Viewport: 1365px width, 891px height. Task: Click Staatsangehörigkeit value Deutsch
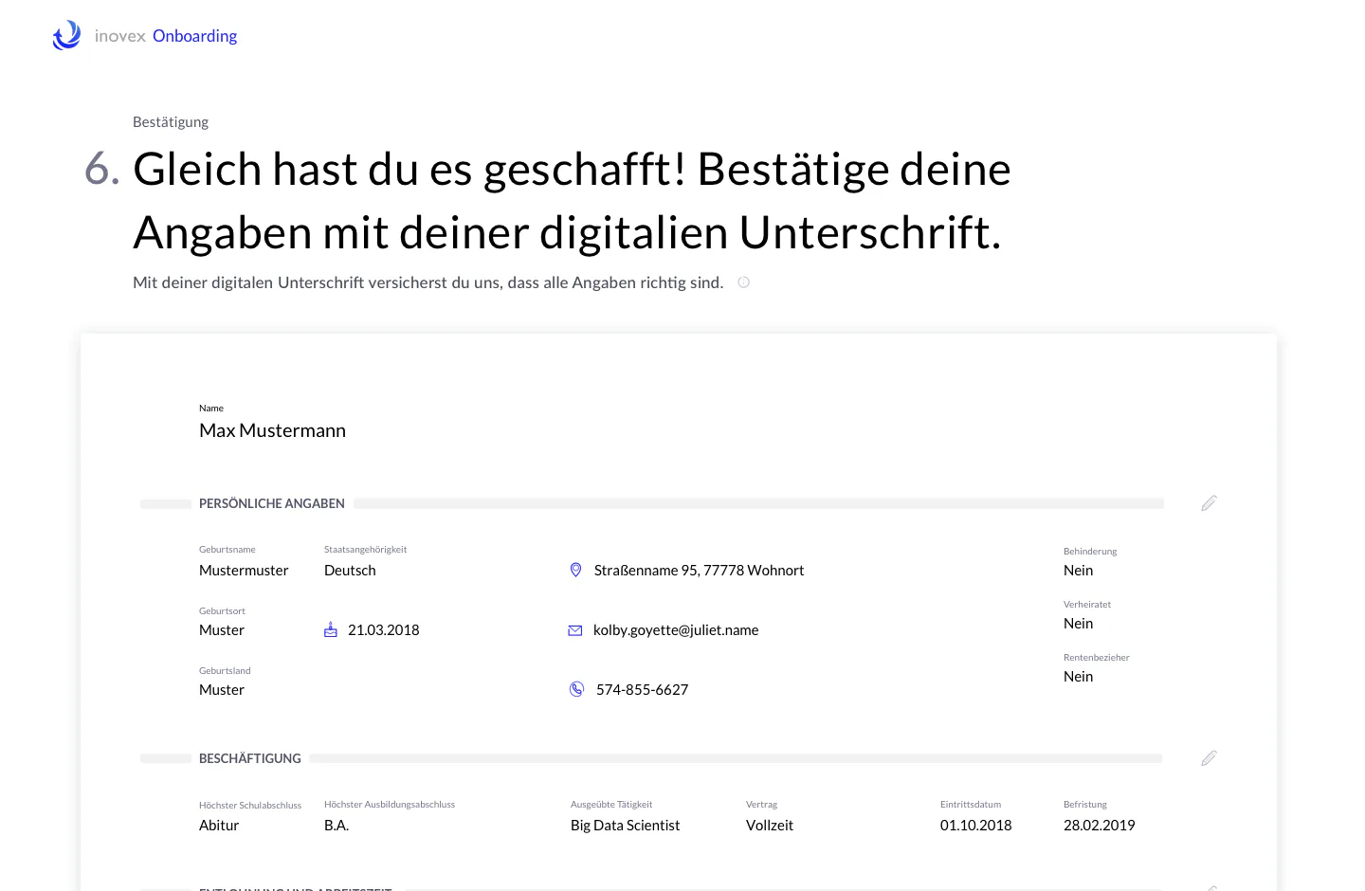tap(350, 571)
